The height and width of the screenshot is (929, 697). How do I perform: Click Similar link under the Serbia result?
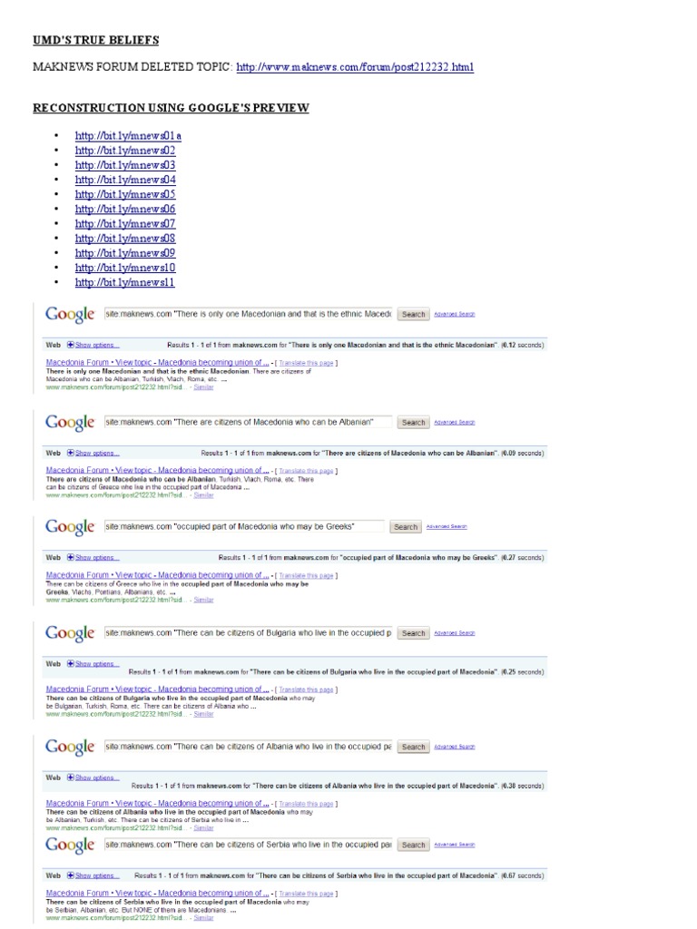(203, 918)
